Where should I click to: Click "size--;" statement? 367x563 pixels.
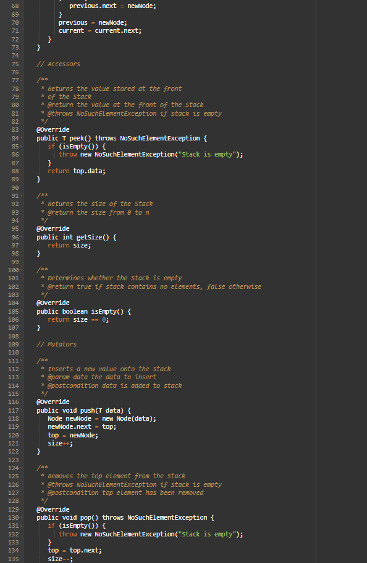click(x=60, y=559)
